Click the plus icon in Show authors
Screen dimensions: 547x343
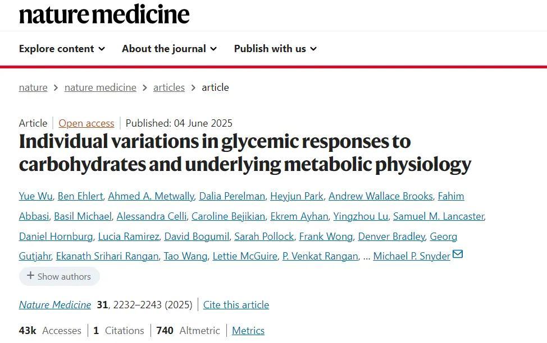click(x=30, y=276)
